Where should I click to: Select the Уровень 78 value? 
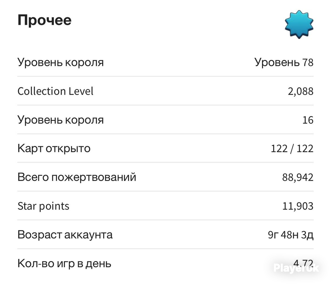284,63
